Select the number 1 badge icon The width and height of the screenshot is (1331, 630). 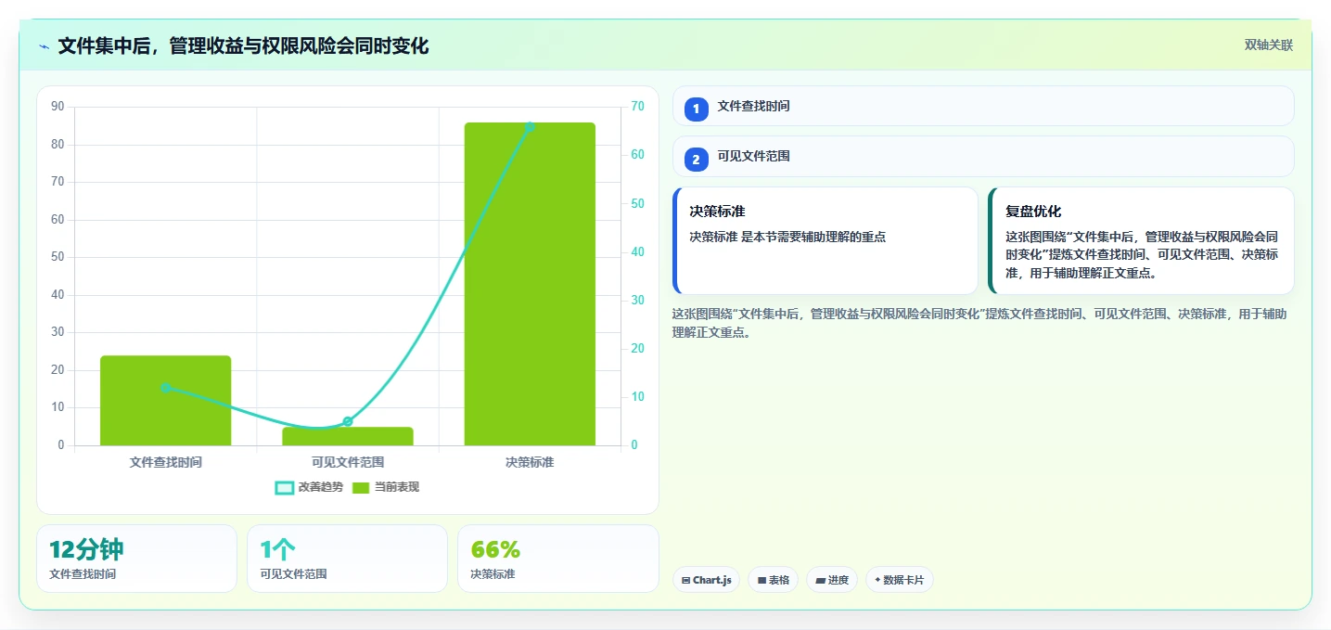pyautogui.click(x=697, y=109)
